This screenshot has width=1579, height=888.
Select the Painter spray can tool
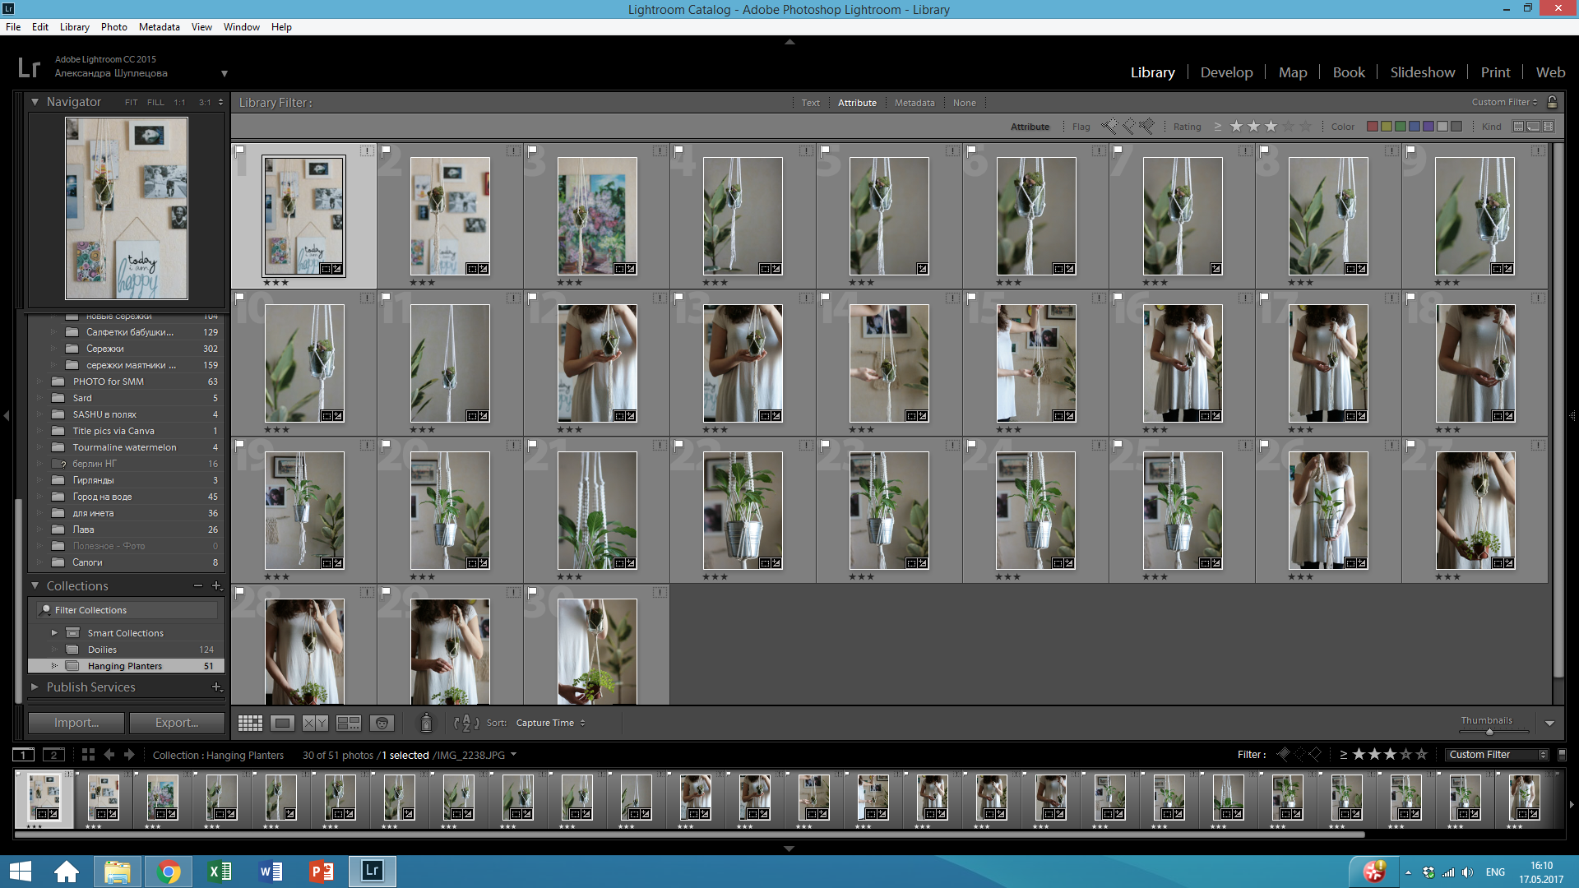pyautogui.click(x=426, y=723)
